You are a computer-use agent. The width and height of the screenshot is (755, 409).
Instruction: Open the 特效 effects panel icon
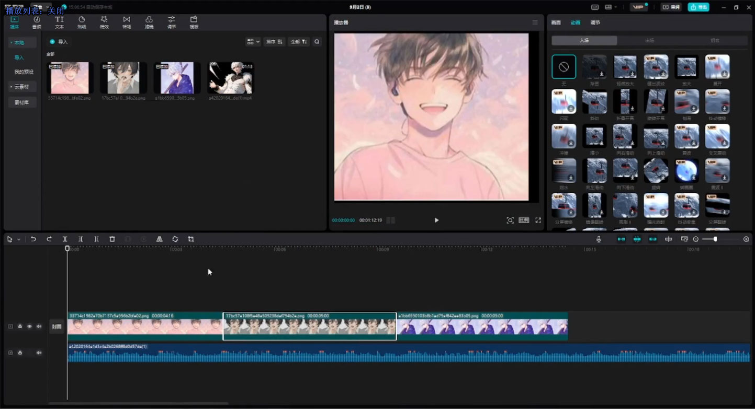104,21
